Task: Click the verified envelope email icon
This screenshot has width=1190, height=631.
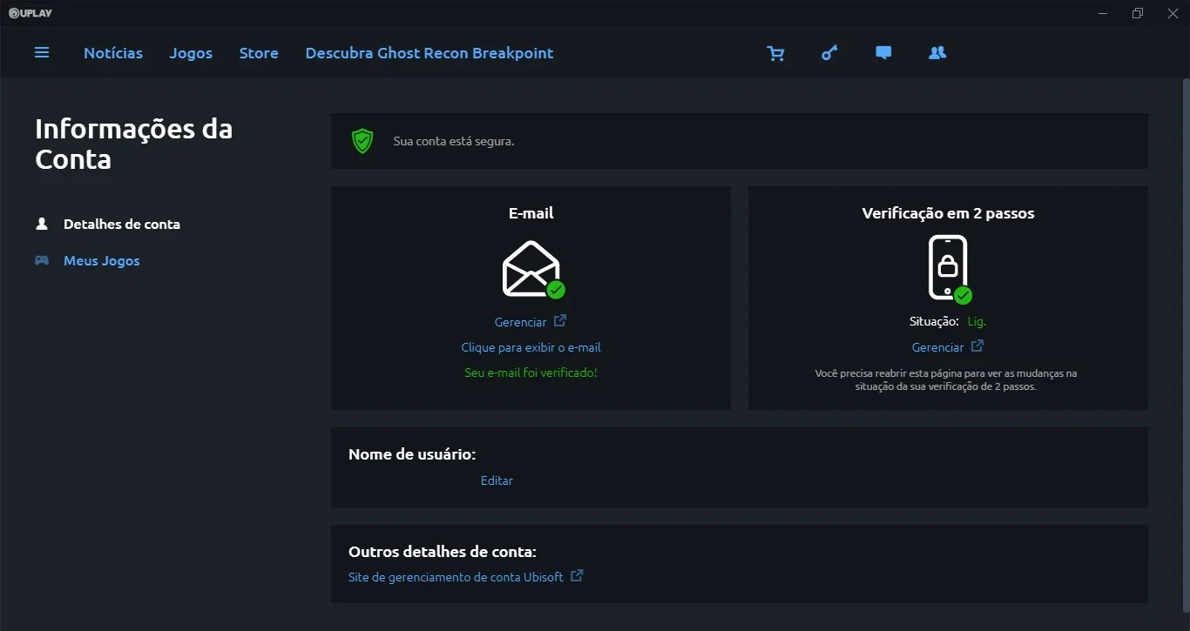Action: coord(533,269)
